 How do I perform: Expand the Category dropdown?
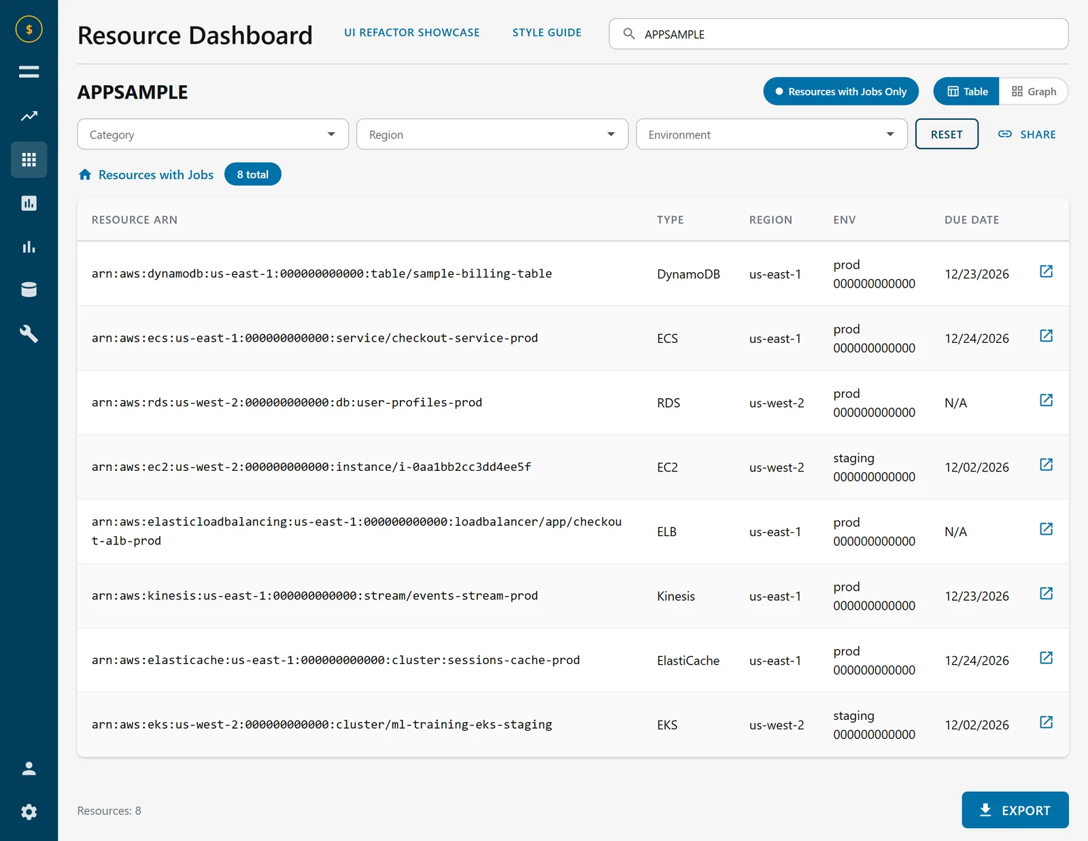coord(213,134)
